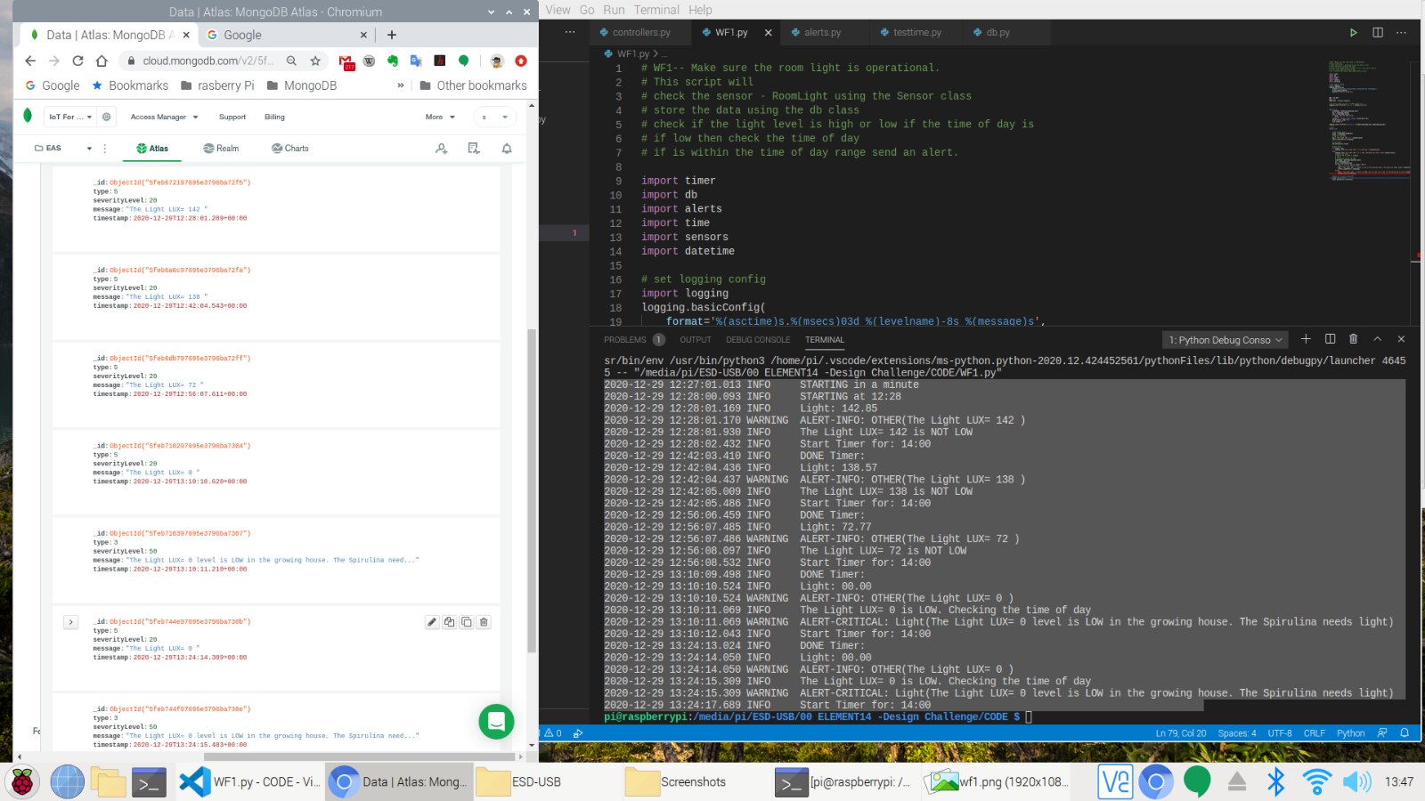Maximize the terminal panel with the chevron

click(x=1377, y=339)
